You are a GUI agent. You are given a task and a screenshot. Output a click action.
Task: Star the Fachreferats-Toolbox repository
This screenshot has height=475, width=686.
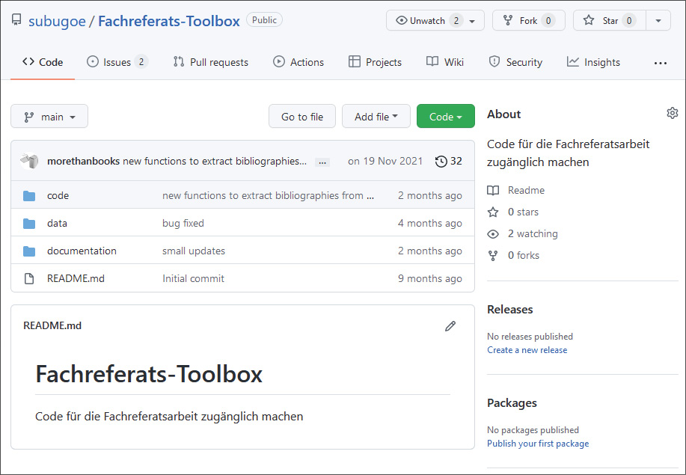[609, 20]
